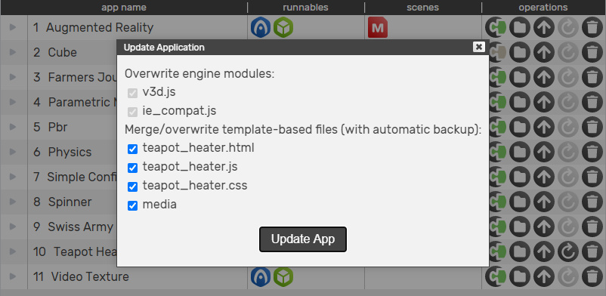Expand the Augmented Reality row
This screenshot has width=606, height=296.
pyautogui.click(x=13, y=27)
